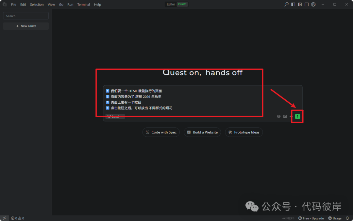The width and height of the screenshot is (353, 221).
Task: Click the Free - Upgrade link
Action: pyautogui.click(x=311, y=218)
